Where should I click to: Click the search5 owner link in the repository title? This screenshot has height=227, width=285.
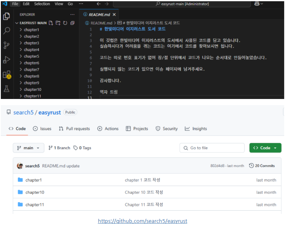tap(23, 112)
